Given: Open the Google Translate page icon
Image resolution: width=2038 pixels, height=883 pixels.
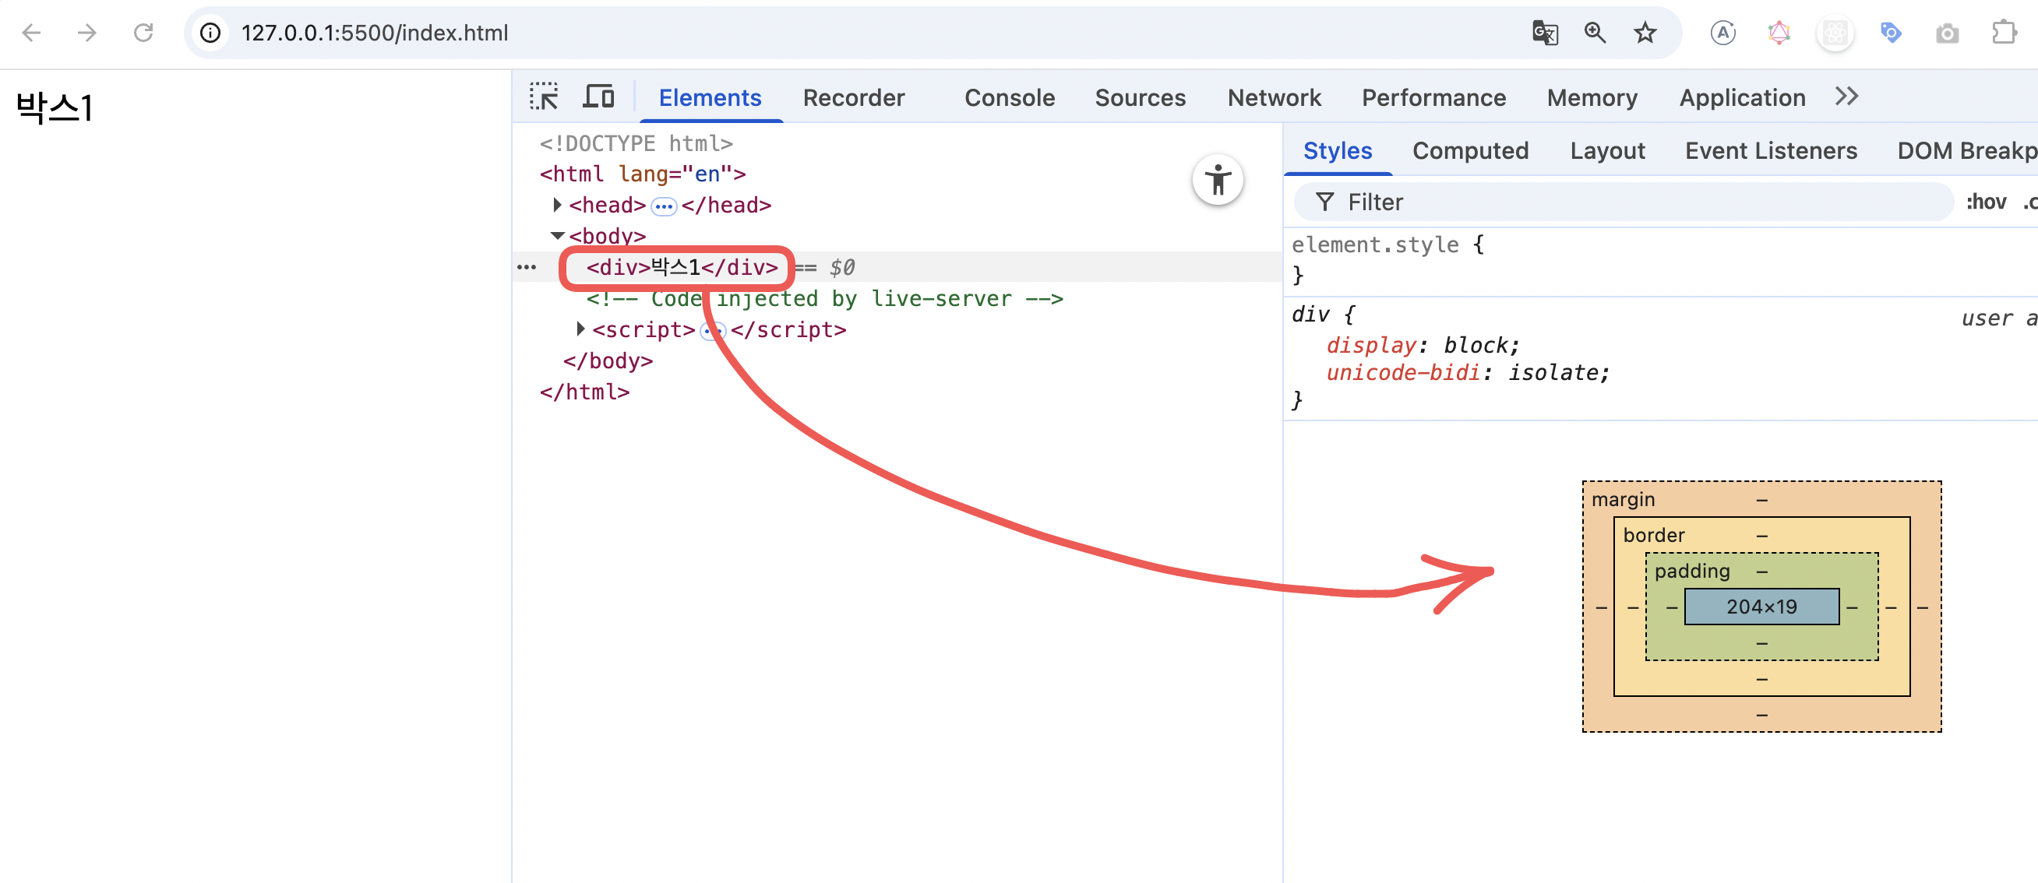Looking at the screenshot, I should point(1544,33).
